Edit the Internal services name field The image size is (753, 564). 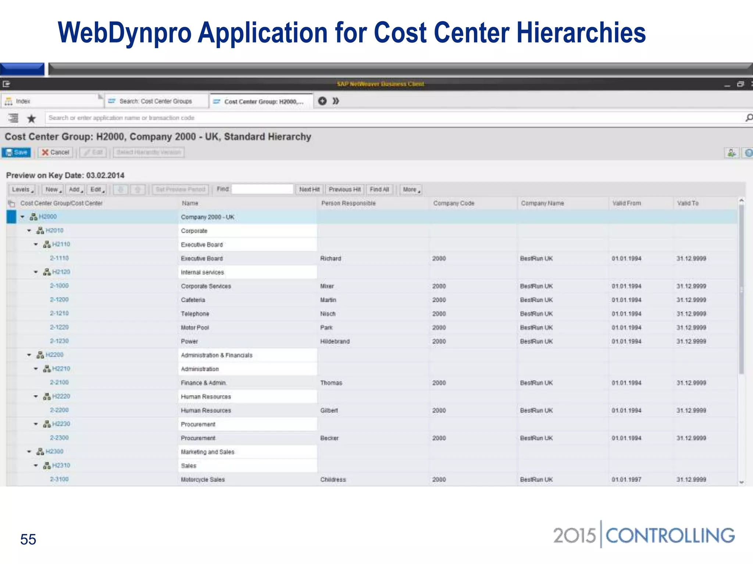pyautogui.click(x=248, y=272)
